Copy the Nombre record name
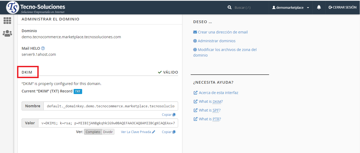 point(169,115)
